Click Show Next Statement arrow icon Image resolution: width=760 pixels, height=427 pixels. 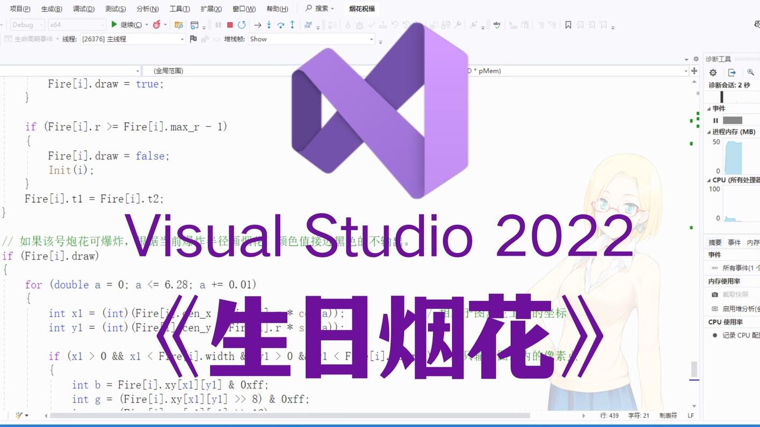coord(257,25)
